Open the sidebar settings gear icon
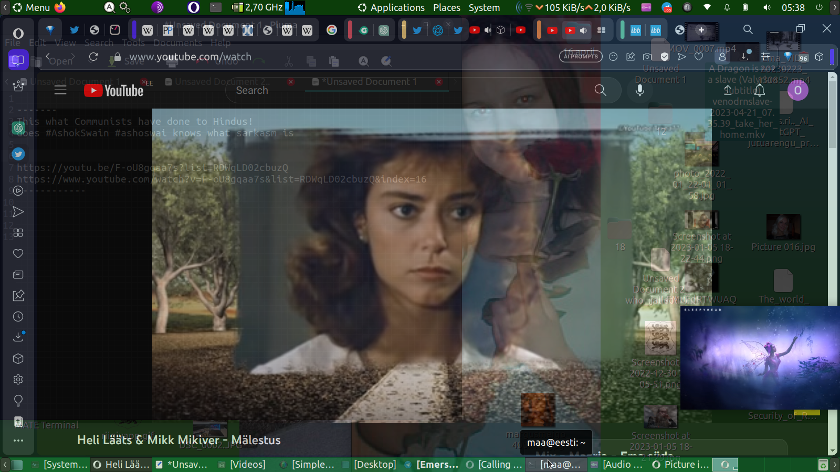Image resolution: width=840 pixels, height=472 pixels. tap(18, 380)
